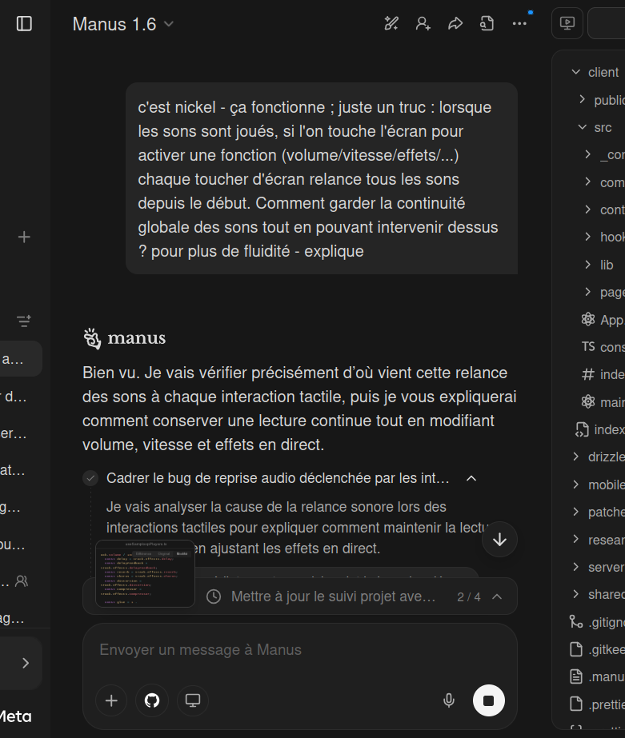Click the computer screen icon in composer

pyautogui.click(x=193, y=701)
